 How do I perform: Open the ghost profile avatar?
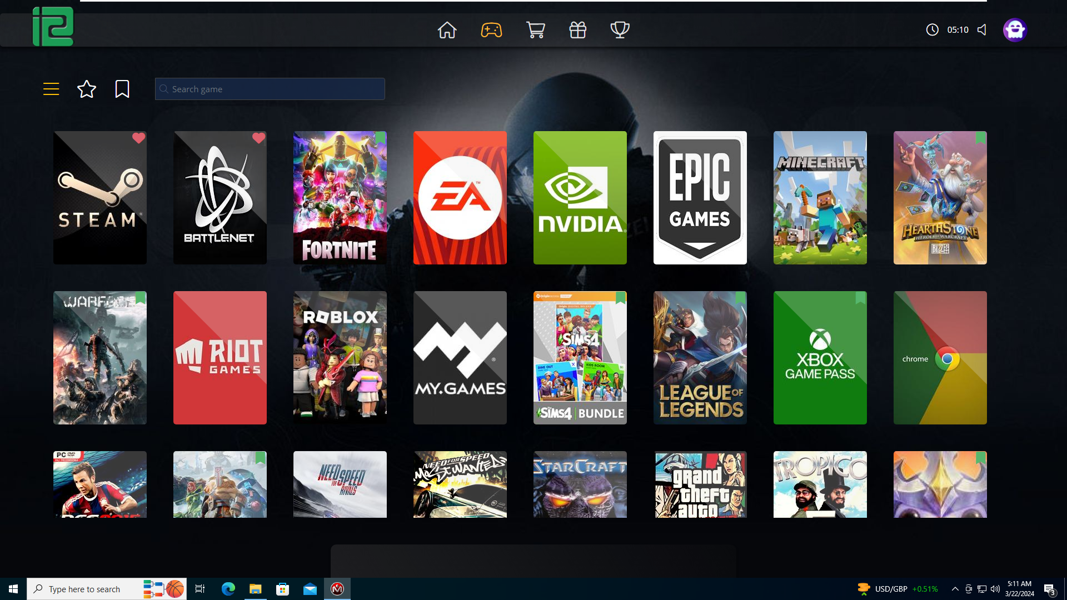(x=1014, y=30)
